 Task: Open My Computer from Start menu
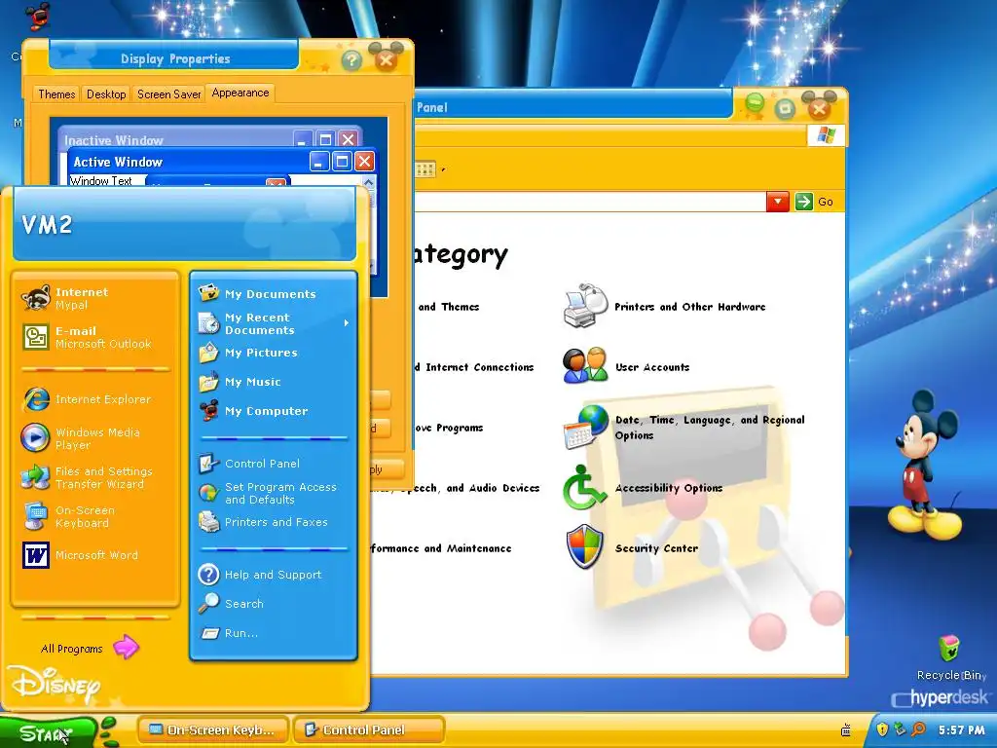tap(274, 411)
